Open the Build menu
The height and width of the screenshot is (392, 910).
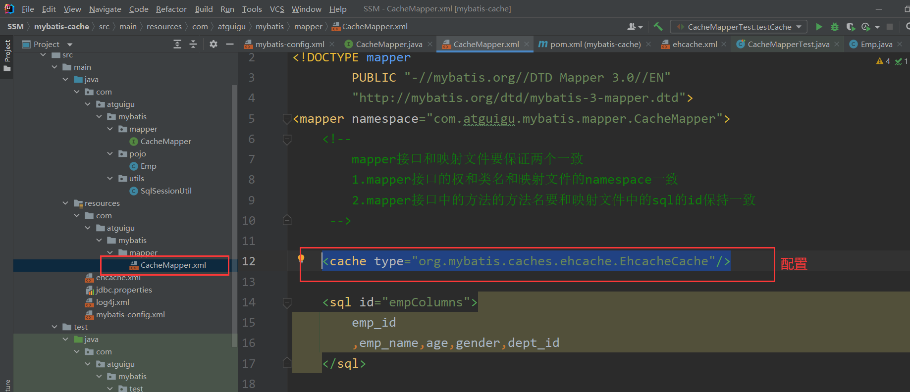pyautogui.click(x=204, y=9)
